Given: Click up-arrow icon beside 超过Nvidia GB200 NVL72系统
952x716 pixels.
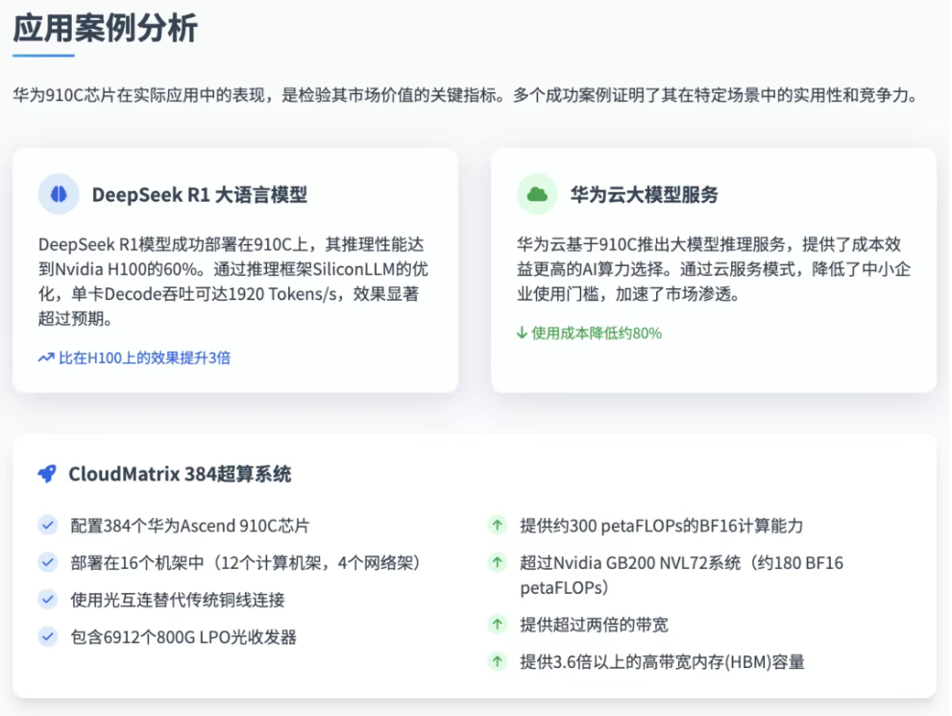Looking at the screenshot, I should click(498, 562).
